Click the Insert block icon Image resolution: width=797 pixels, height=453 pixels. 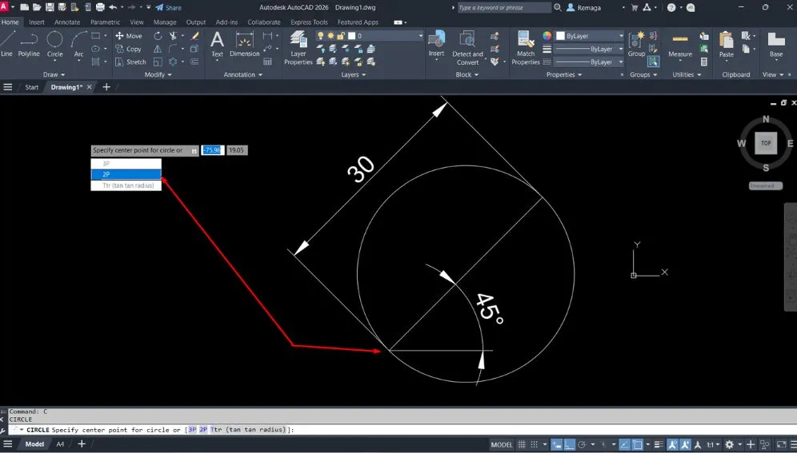[x=436, y=40]
